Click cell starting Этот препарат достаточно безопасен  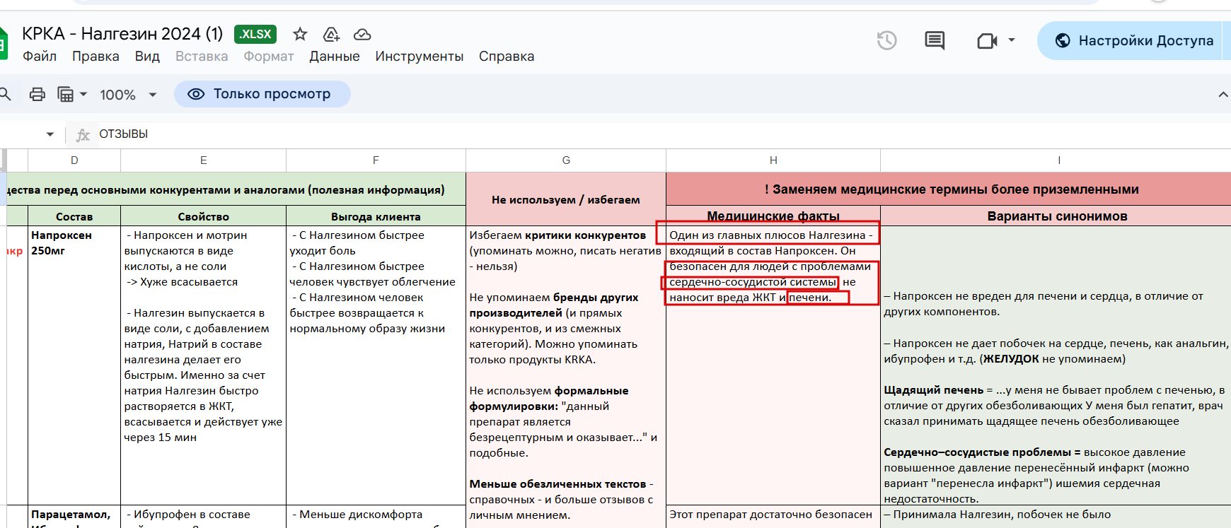pos(773,517)
